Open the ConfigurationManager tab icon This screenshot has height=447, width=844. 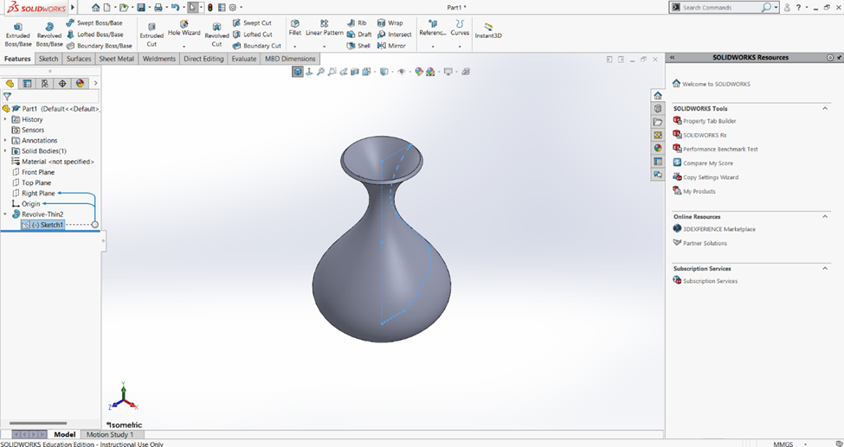click(45, 83)
